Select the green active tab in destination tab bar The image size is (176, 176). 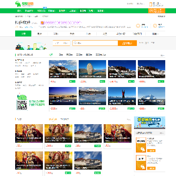(x=23, y=34)
